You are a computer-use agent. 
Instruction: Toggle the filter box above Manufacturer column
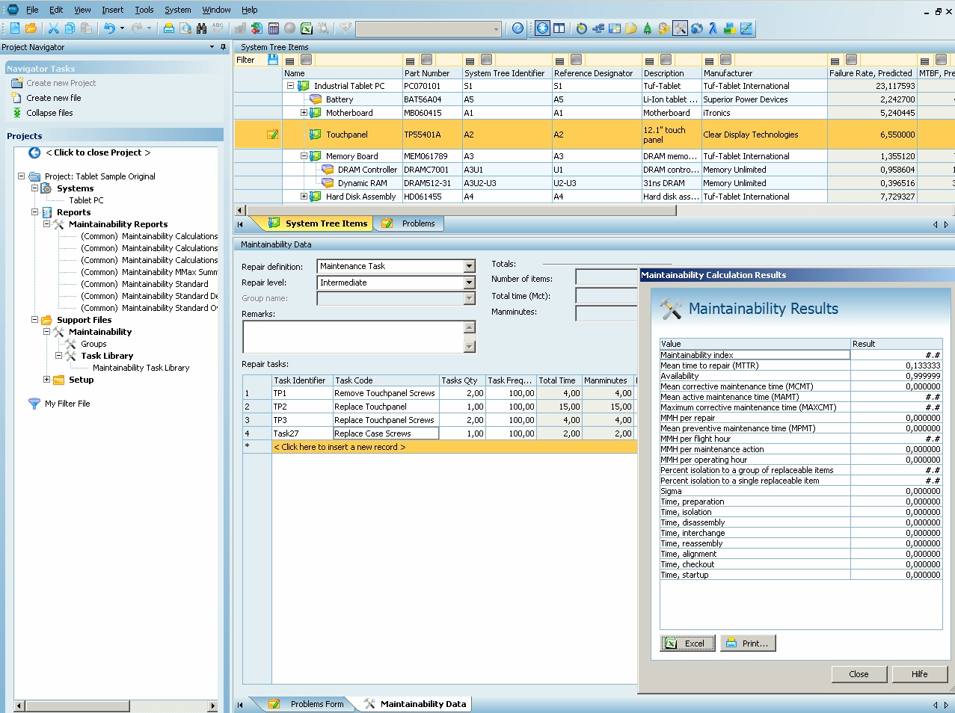pos(725,60)
